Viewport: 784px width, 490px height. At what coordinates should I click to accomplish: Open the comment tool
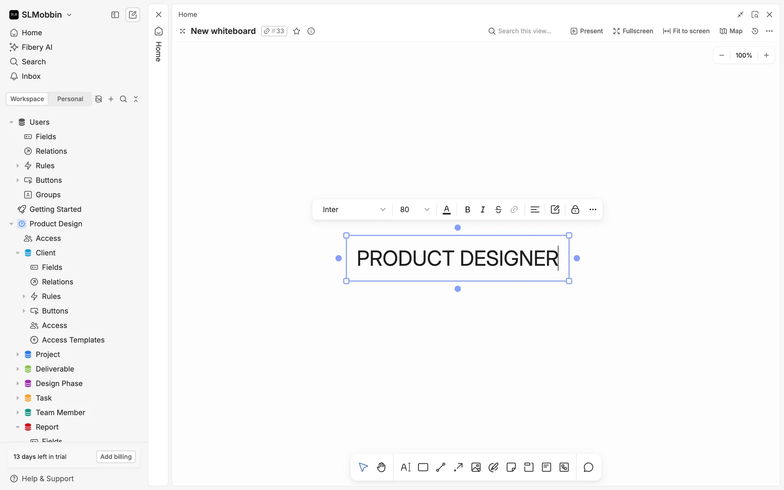[588, 467]
